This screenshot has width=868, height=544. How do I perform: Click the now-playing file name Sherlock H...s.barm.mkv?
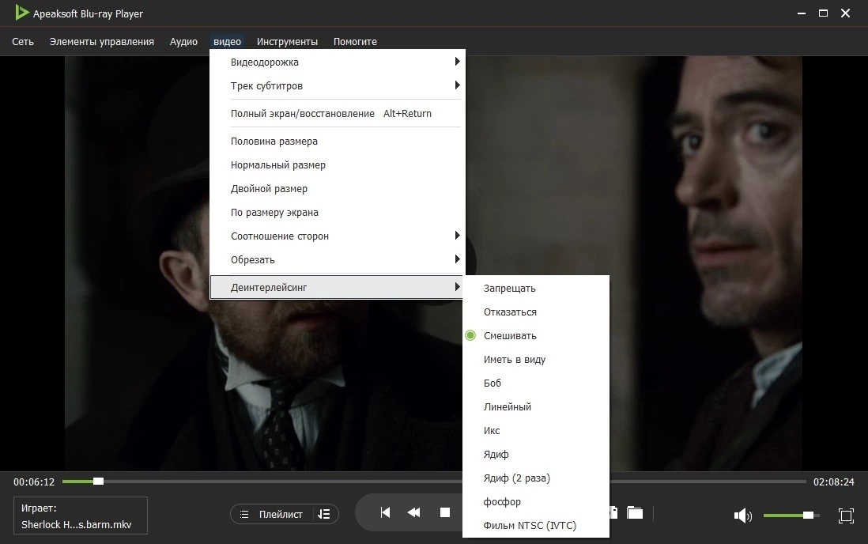[77, 524]
